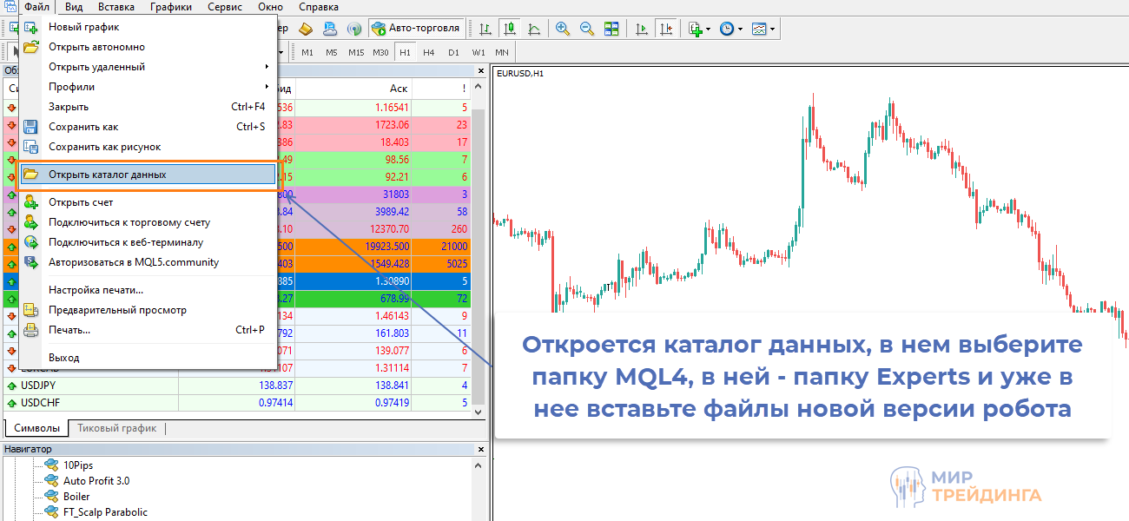Click the signals broadcast icon in toolbar
Screen dimensions: 1129x521
(354, 29)
